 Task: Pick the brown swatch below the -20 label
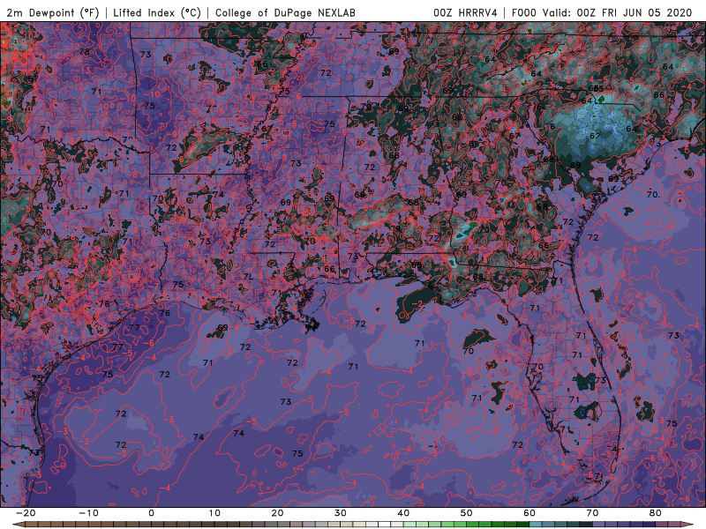[x=32, y=524]
